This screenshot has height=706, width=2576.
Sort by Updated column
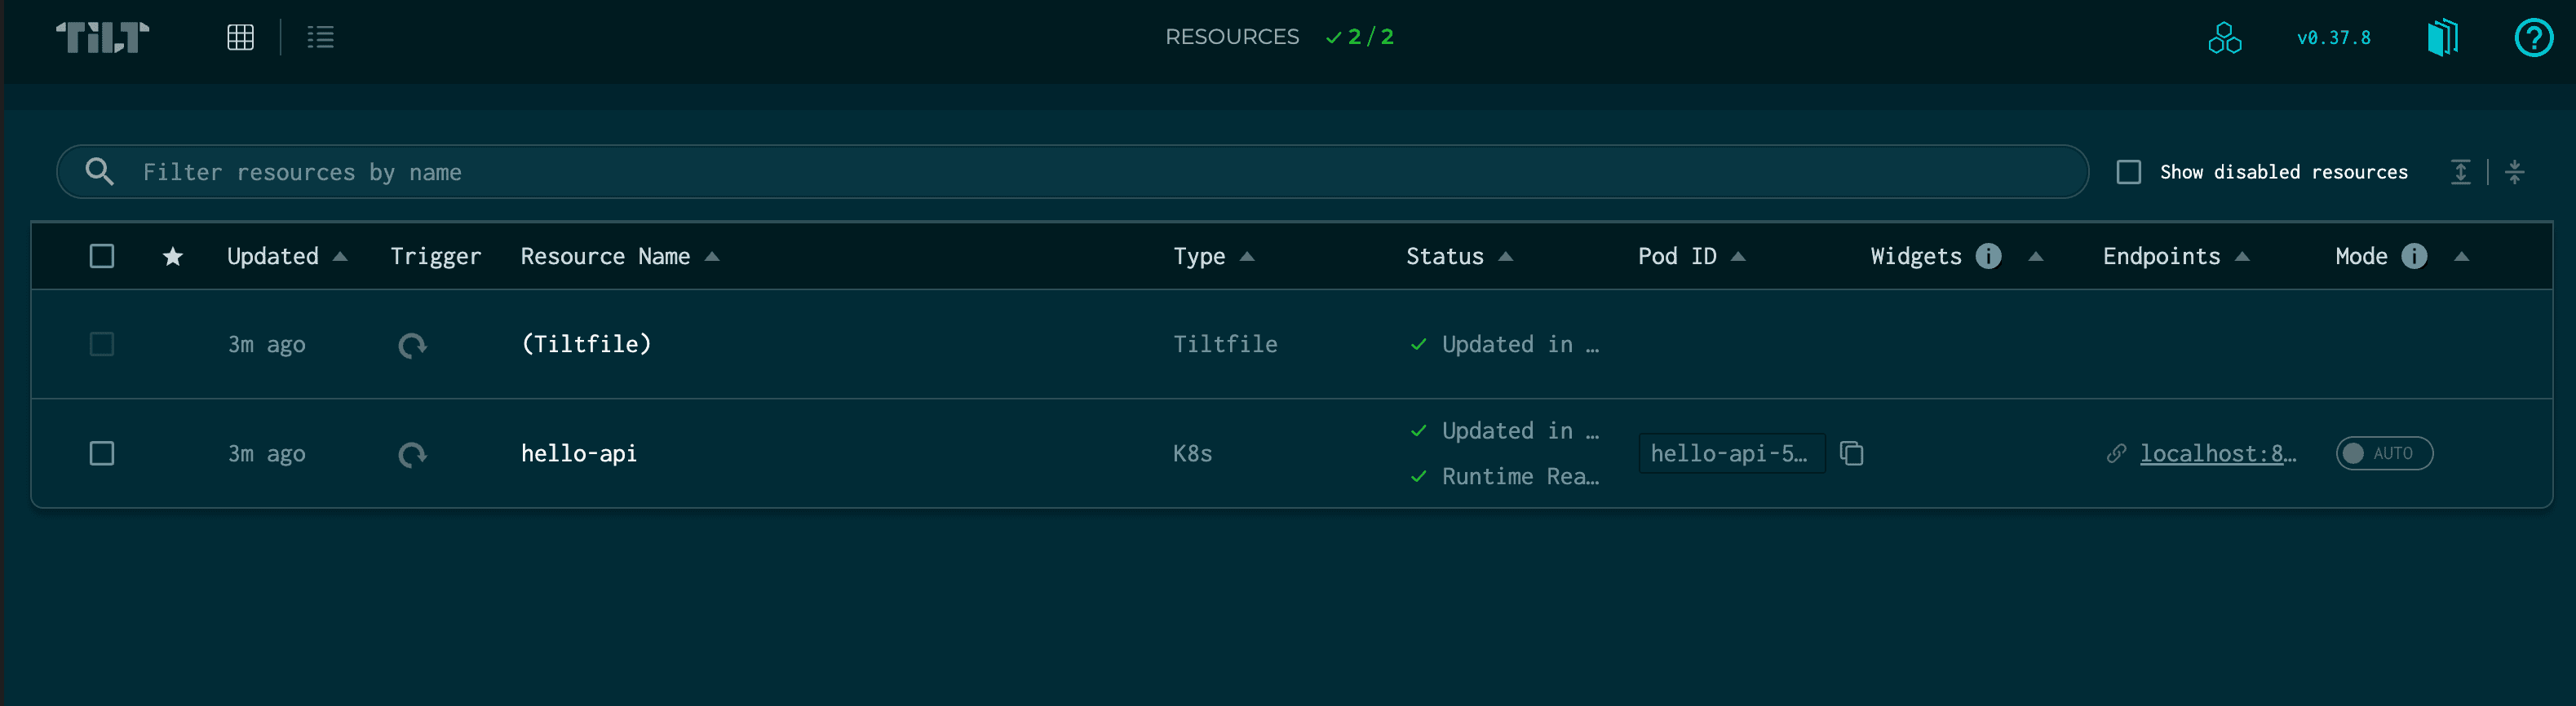(x=286, y=257)
